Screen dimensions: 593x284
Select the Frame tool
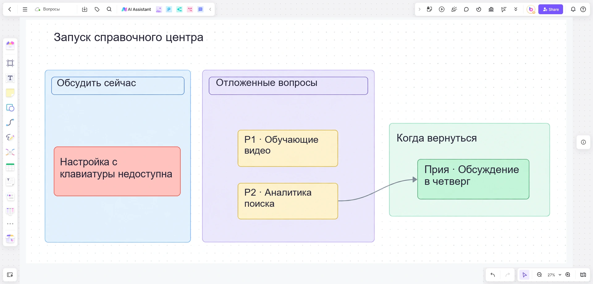click(10, 63)
